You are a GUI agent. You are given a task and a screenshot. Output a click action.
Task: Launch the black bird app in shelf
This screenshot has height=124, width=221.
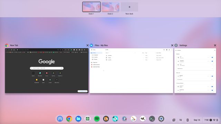pos(143,119)
